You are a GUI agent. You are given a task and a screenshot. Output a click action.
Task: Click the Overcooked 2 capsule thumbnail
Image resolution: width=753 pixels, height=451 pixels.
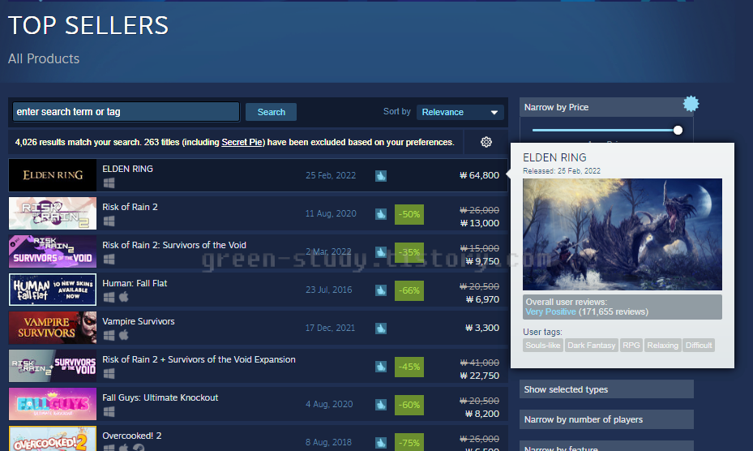53,439
